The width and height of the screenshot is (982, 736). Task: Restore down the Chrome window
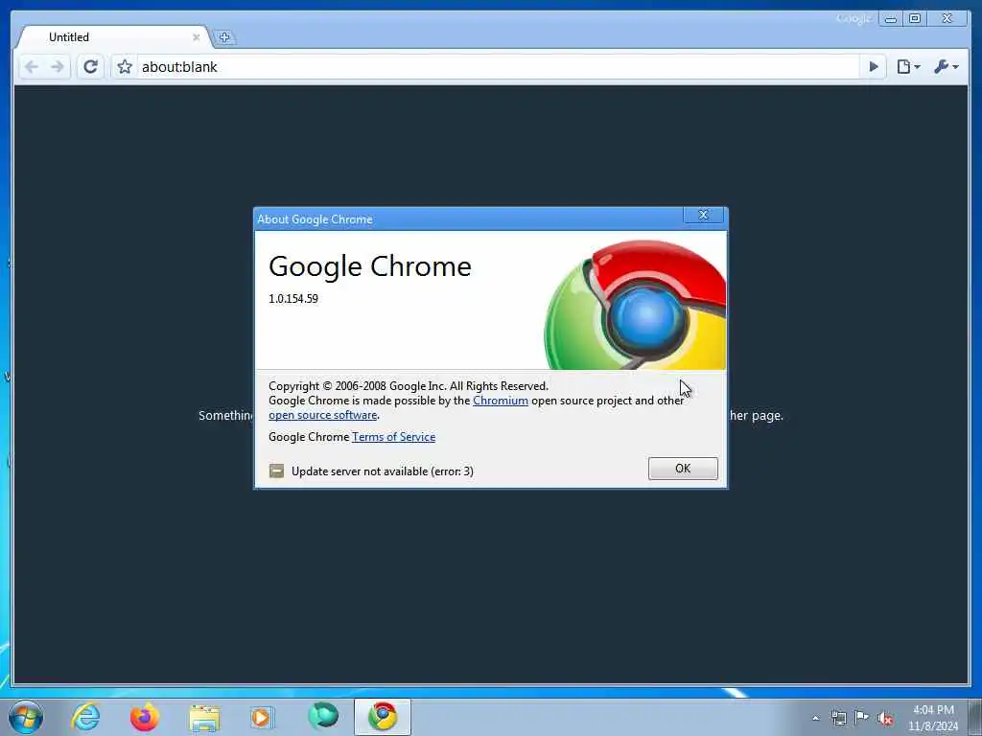pyautogui.click(x=914, y=19)
